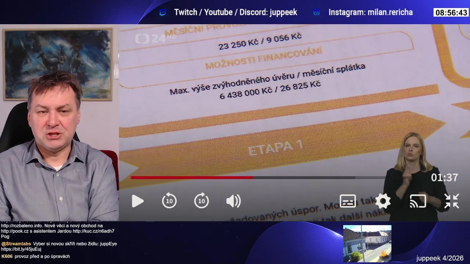Open the http://kuc.cz/n6adh7 link in chat
The height and width of the screenshot is (264, 470).
point(93,231)
